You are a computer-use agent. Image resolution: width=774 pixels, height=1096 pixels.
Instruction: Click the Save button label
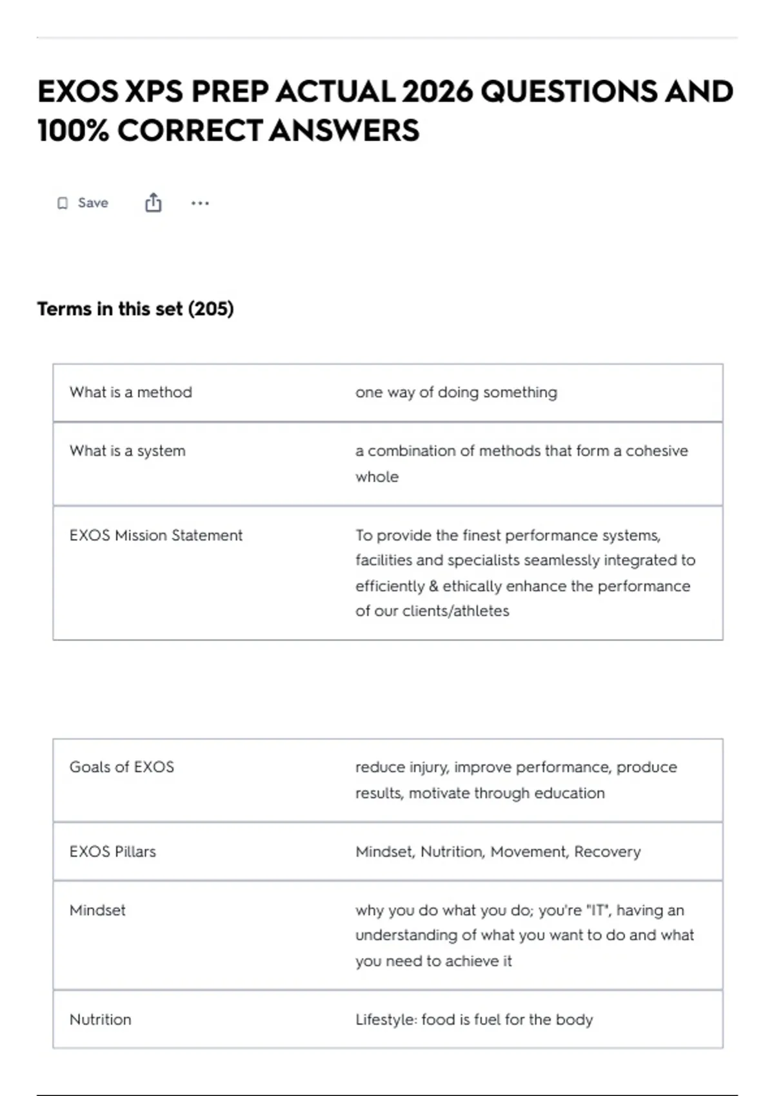[93, 202]
